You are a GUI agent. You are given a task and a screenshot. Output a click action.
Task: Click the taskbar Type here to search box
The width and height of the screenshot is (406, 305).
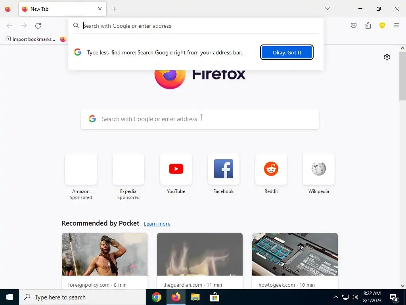82,297
